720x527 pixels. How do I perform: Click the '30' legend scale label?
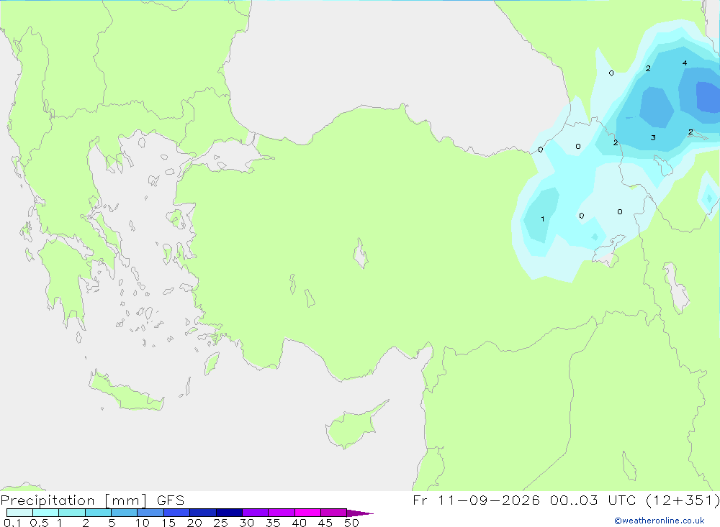[x=246, y=523]
